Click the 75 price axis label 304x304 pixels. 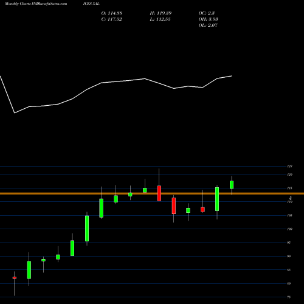tap(289, 297)
